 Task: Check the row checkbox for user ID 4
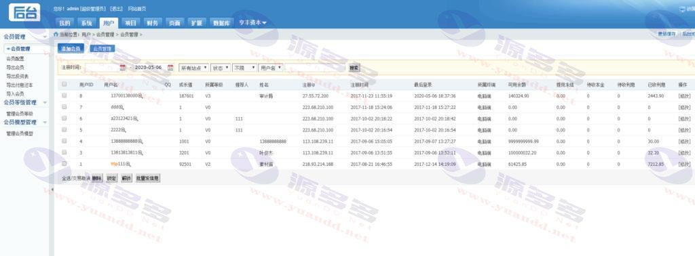coord(64,141)
